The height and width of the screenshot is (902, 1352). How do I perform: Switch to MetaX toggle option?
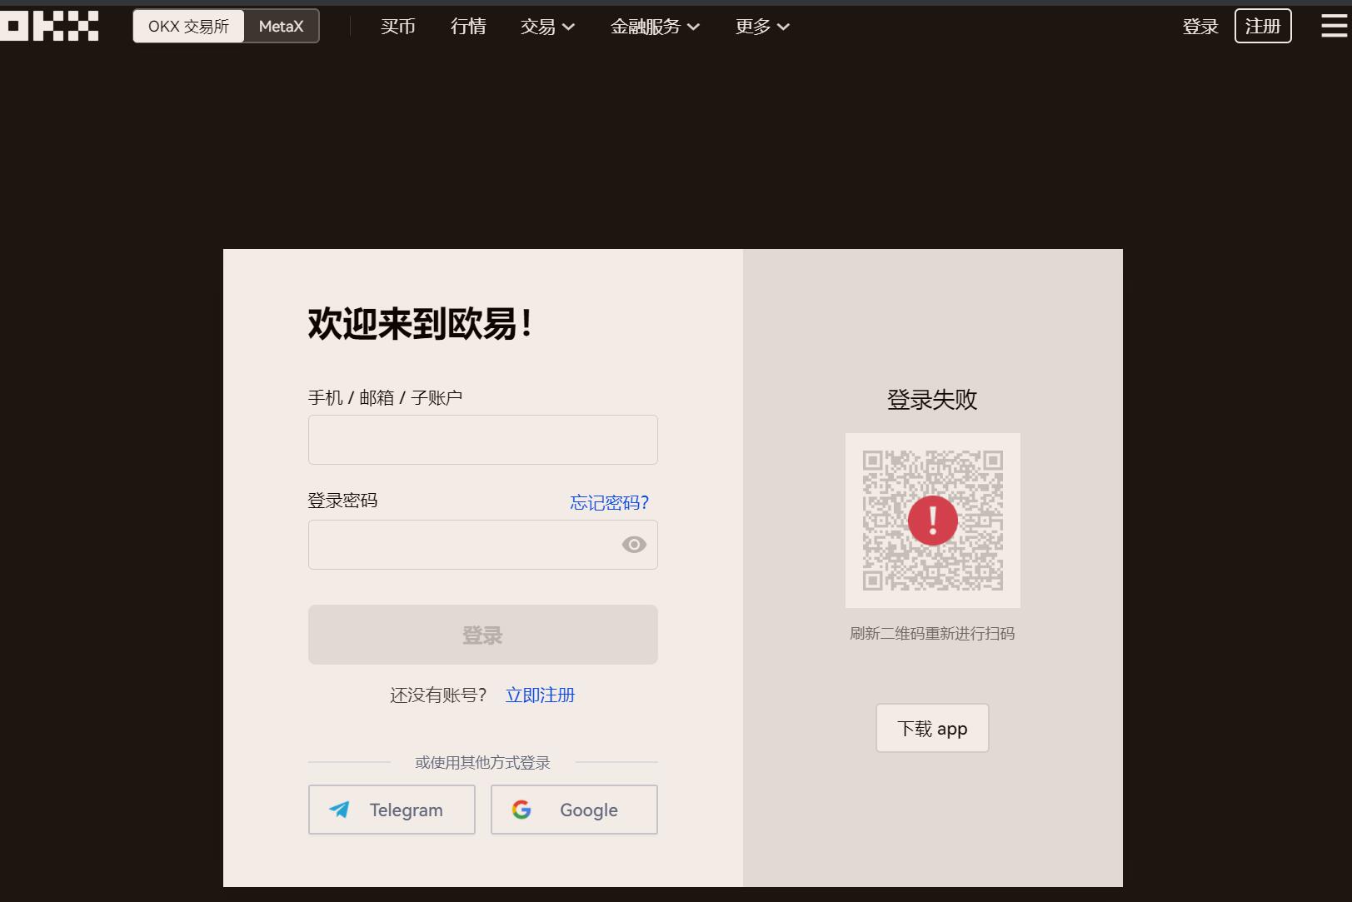[281, 27]
